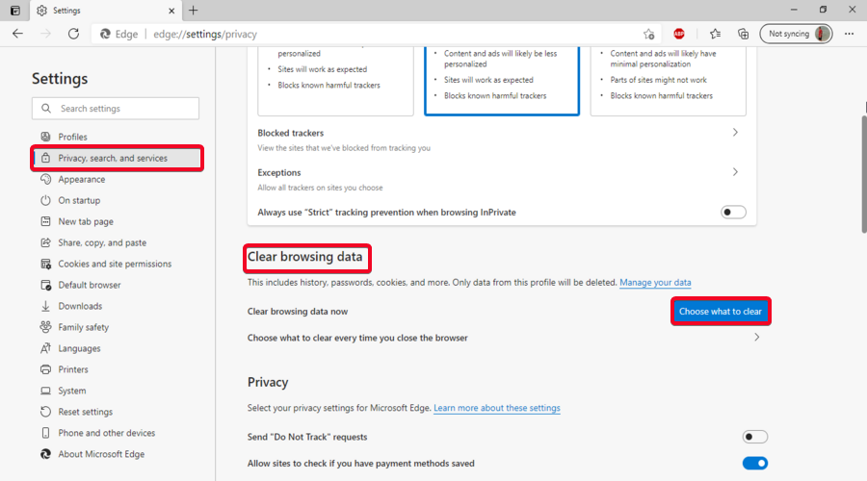Open Choose what to clear every time row
The width and height of the screenshot is (867, 481).
756,338
